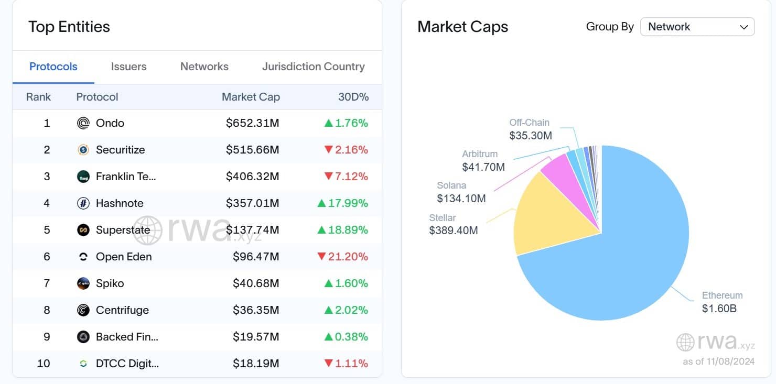The width and height of the screenshot is (776, 384).
Task: Open the Jurisdiction Country tab
Action: 313,67
